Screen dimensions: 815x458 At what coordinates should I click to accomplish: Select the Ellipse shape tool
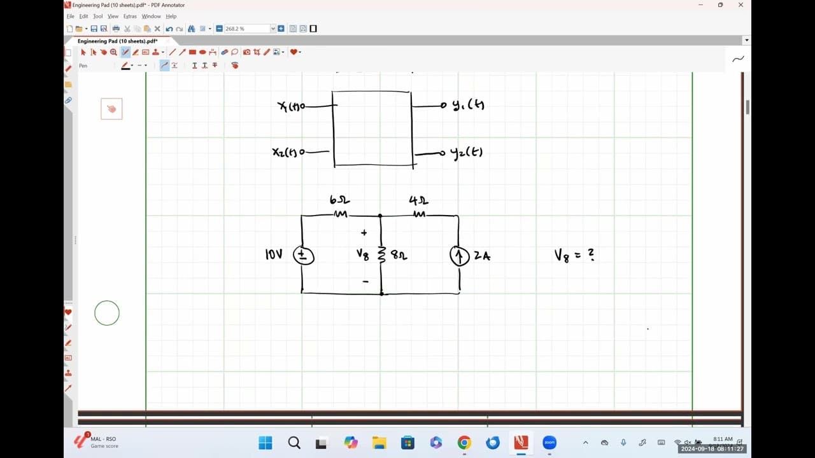pyautogui.click(x=202, y=52)
